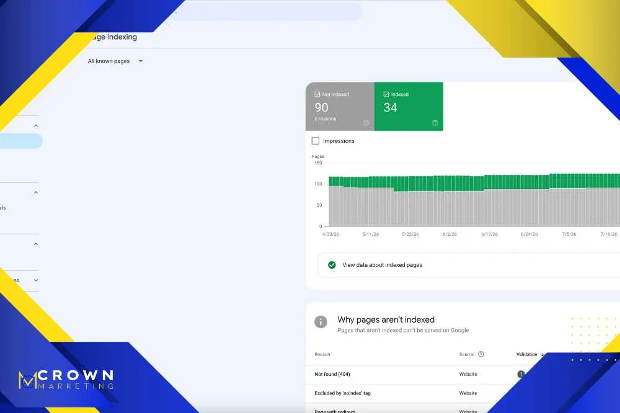The width and height of the screenshot is (620, 413).
Task: Click the Source column header
Action: click(x=466, y=355)
